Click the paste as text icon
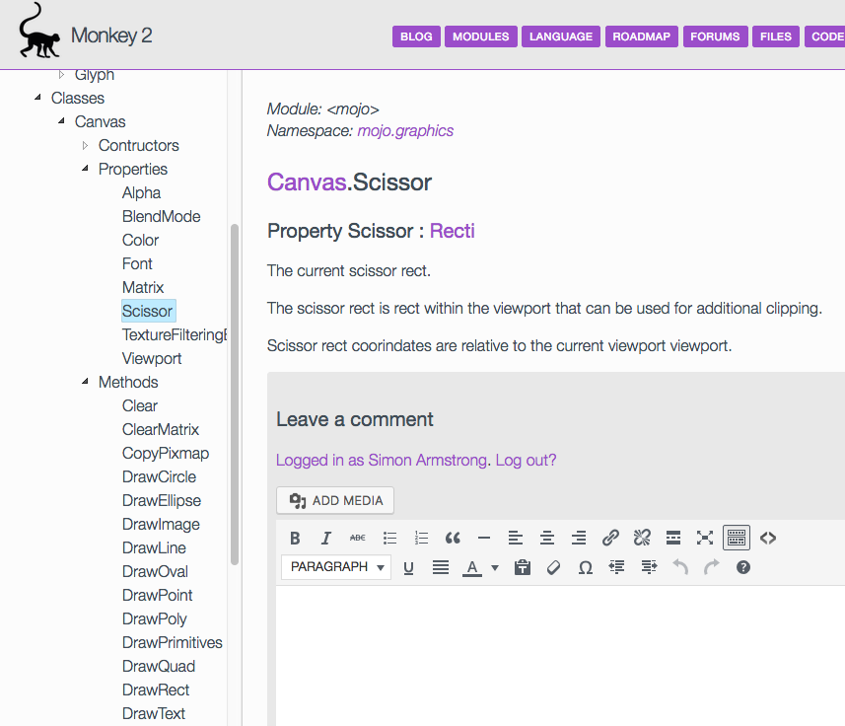This screenshot has height=726, width=845. tap(523, 567)
